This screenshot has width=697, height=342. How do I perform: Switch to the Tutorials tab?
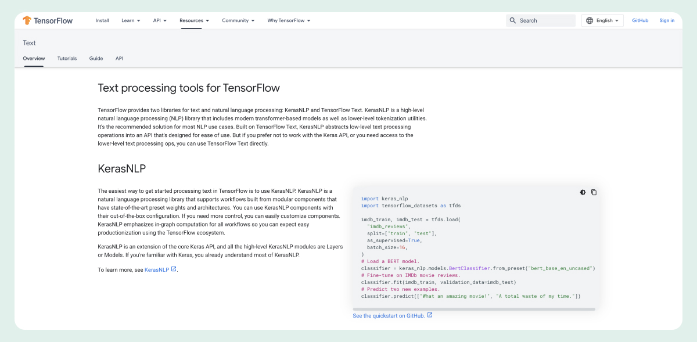tap(67, 59)
